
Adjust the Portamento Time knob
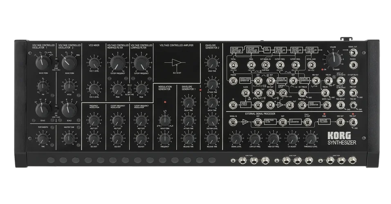coord(43,138)
